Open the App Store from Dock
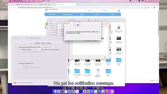This screenshot has height=94, width=167. click(92, 91)
